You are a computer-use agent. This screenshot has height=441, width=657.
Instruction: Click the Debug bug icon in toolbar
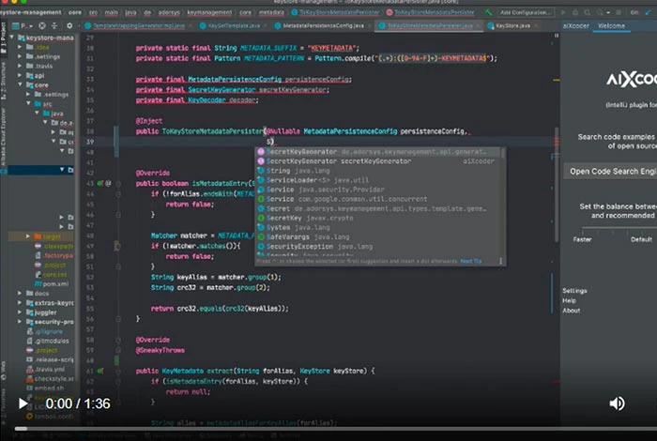pos(575,12)
